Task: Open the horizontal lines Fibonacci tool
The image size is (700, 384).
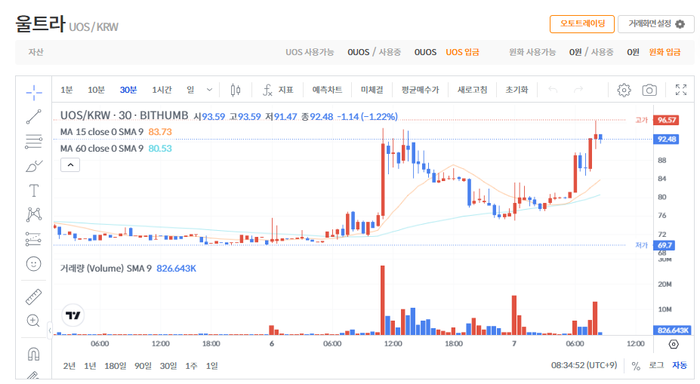Action: pyautogui.click(x=34, y=141)
